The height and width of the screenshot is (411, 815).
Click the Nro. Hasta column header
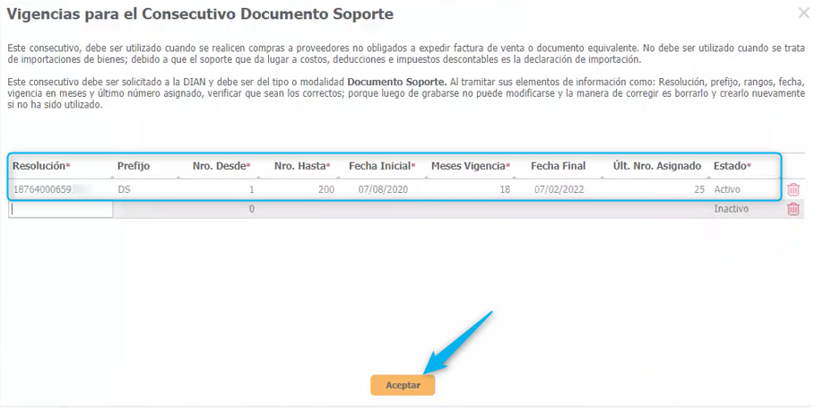click(x=301, y=166)
